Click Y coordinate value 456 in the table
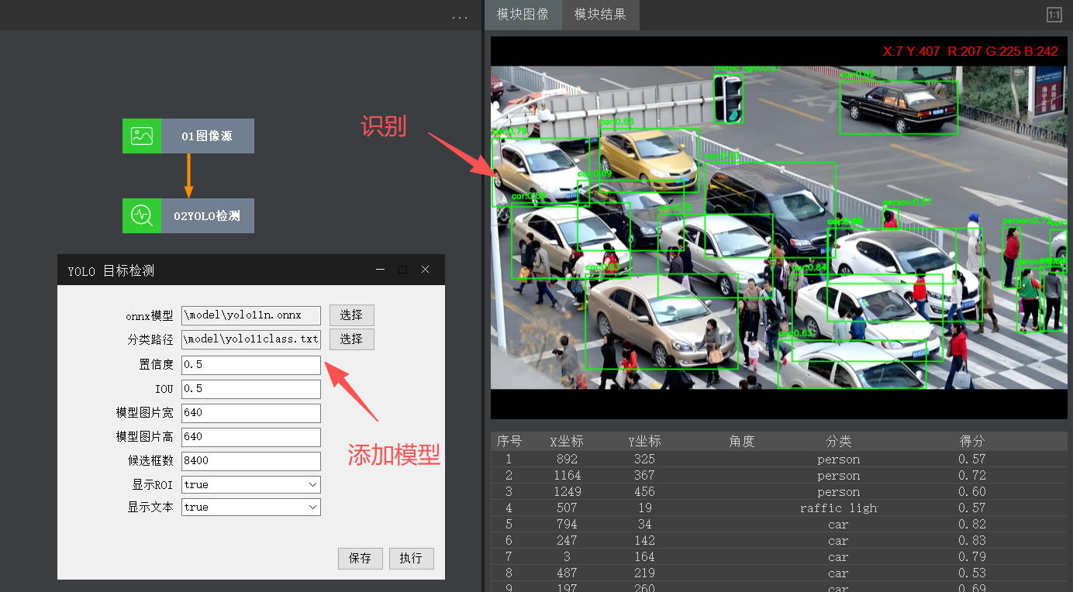This screenshot has width=1073, height=592. [x=644, y=491]
